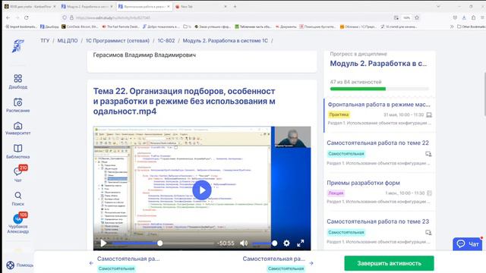Click МЦ ДПО breadcrumb link
This screenshot has width=486, height=273.
[68, 40]
